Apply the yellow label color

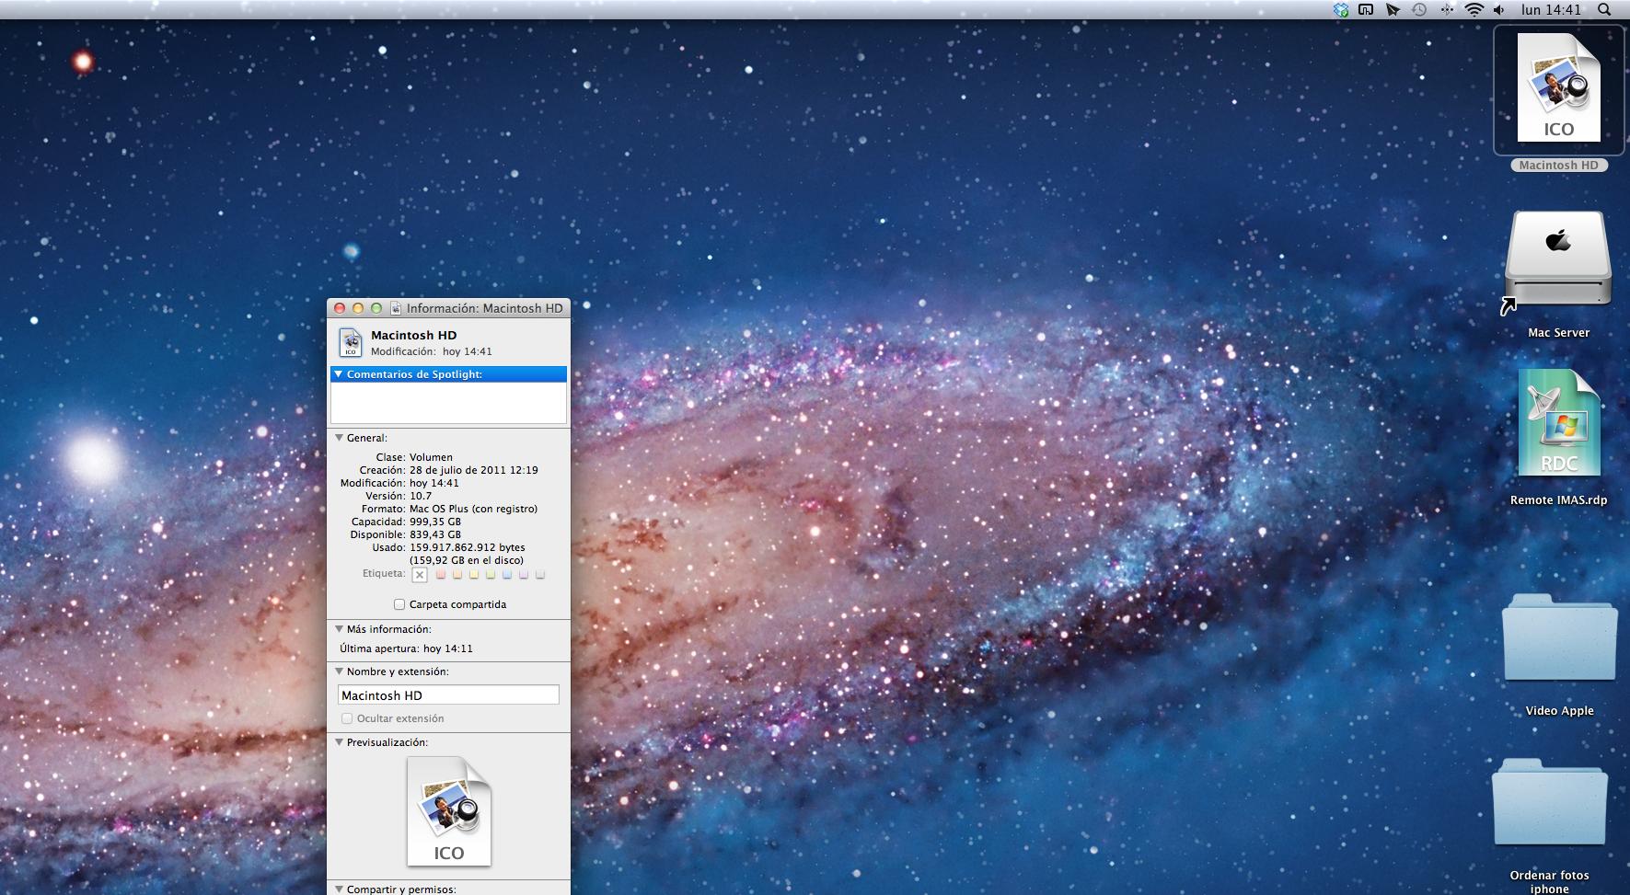point(474,575)
